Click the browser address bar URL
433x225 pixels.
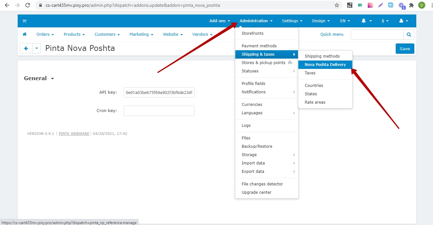pos(133,5)
